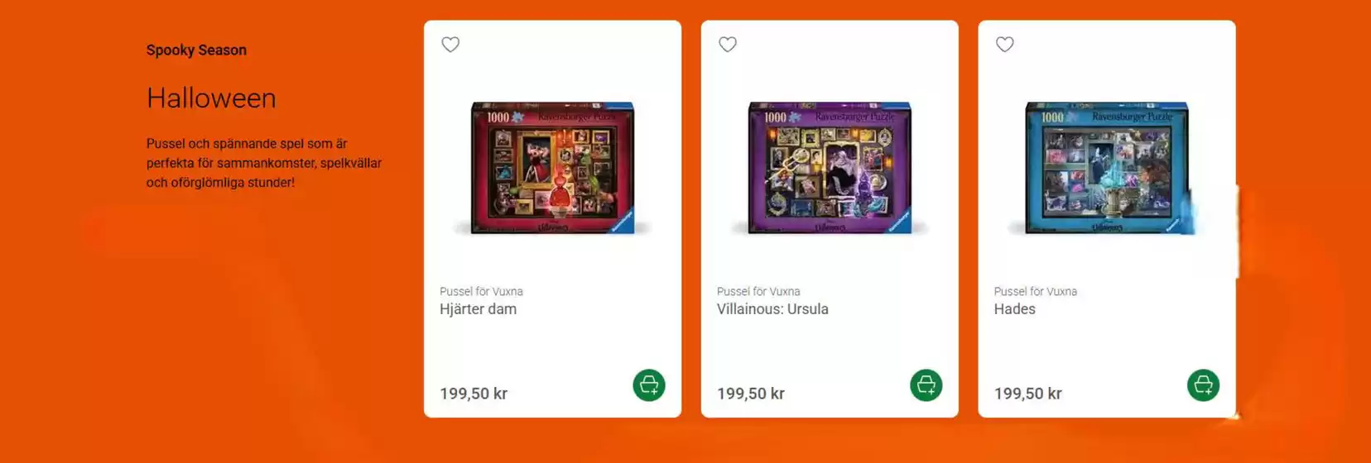Select Pussel för Vuxna above Villainous: Ursula
This screenshot has width=1371, height=463.
[x=758, y=291]
